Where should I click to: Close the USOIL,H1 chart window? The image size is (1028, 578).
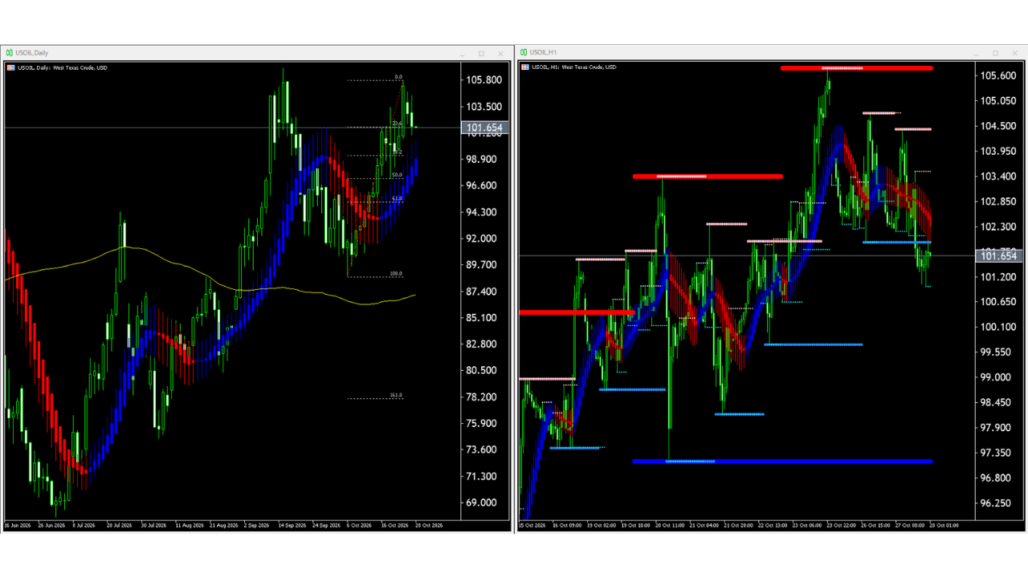(x=1015, y=53)
